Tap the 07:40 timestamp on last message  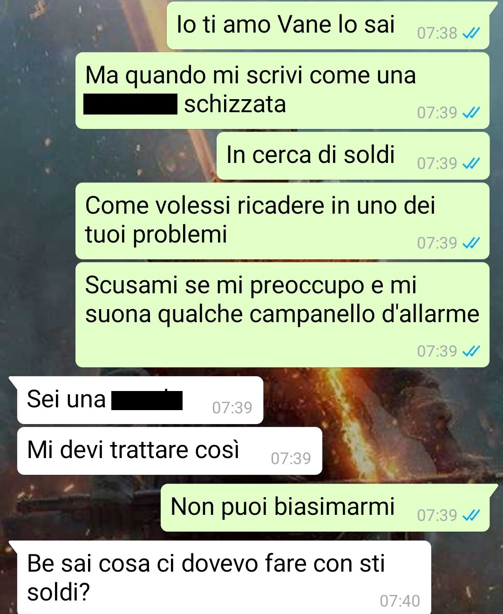coord(400,601)
